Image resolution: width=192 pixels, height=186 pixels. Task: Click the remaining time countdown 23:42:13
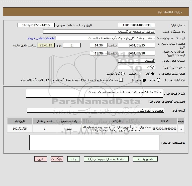46,45
